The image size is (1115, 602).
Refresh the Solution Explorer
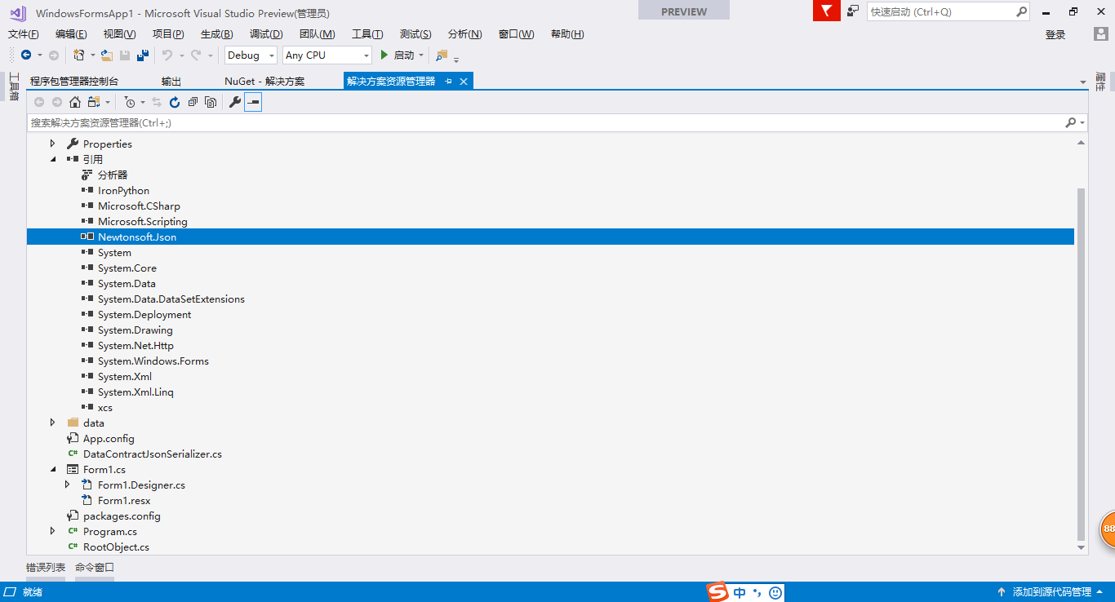[175, 101]
